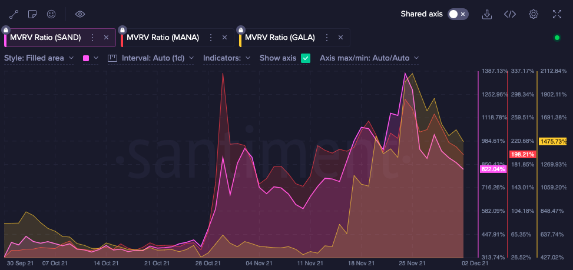
Task: Click the 18 Nov 21 date label
Action: (360, 263)
